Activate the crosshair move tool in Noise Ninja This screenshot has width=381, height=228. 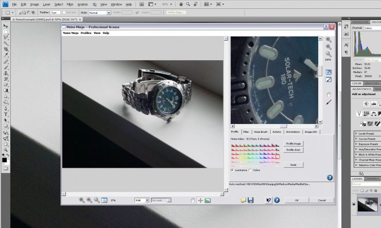pos(200,200)
